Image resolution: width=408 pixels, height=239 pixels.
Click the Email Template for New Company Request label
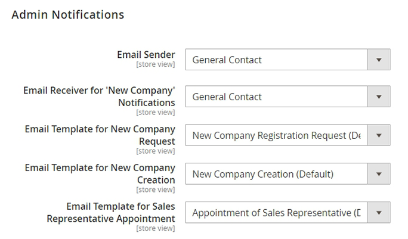(100, 135)
